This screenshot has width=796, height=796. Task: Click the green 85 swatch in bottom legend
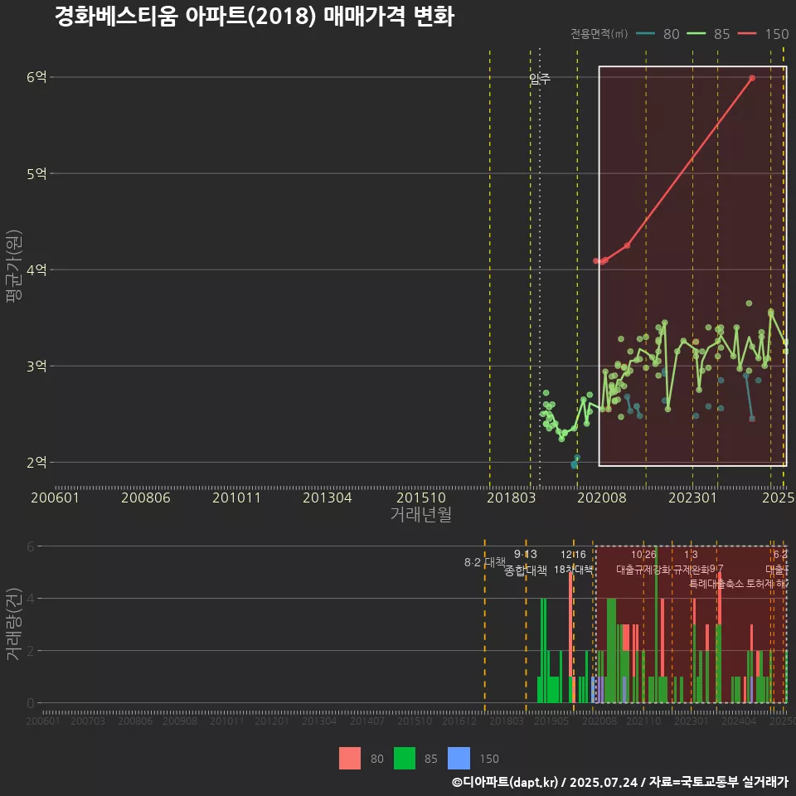(404, 759)
